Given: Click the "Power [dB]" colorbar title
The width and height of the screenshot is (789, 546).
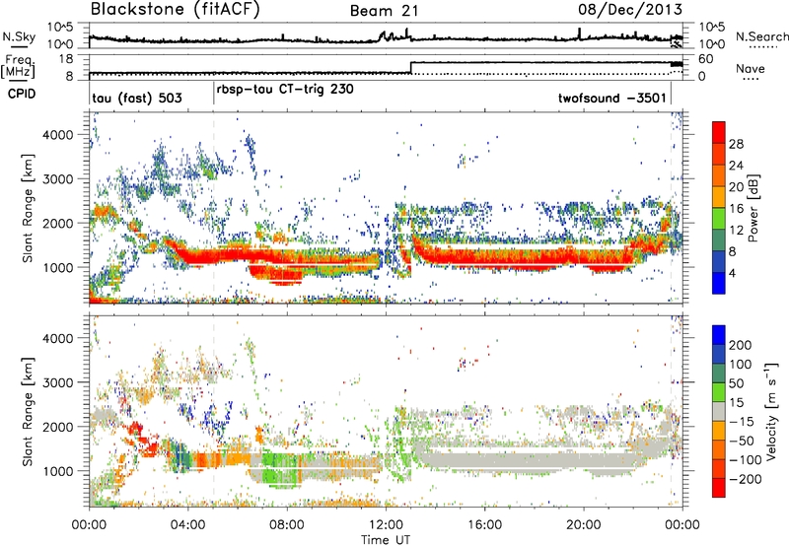Looking at the screenshot, I should coord(753,208).
